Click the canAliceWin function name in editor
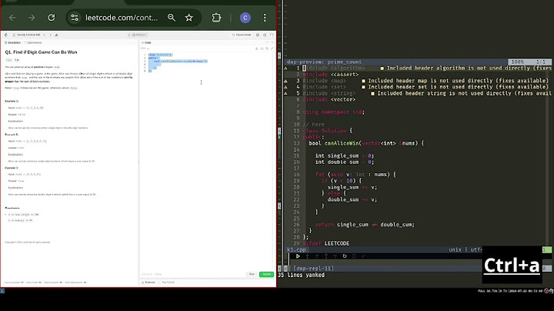The width and height of the screenshot is (554, 311). pos(342,143)
